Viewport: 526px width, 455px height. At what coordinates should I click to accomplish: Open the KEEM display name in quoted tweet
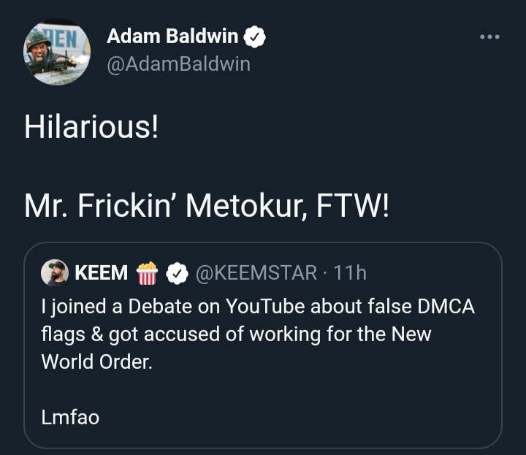click(102, 272)
